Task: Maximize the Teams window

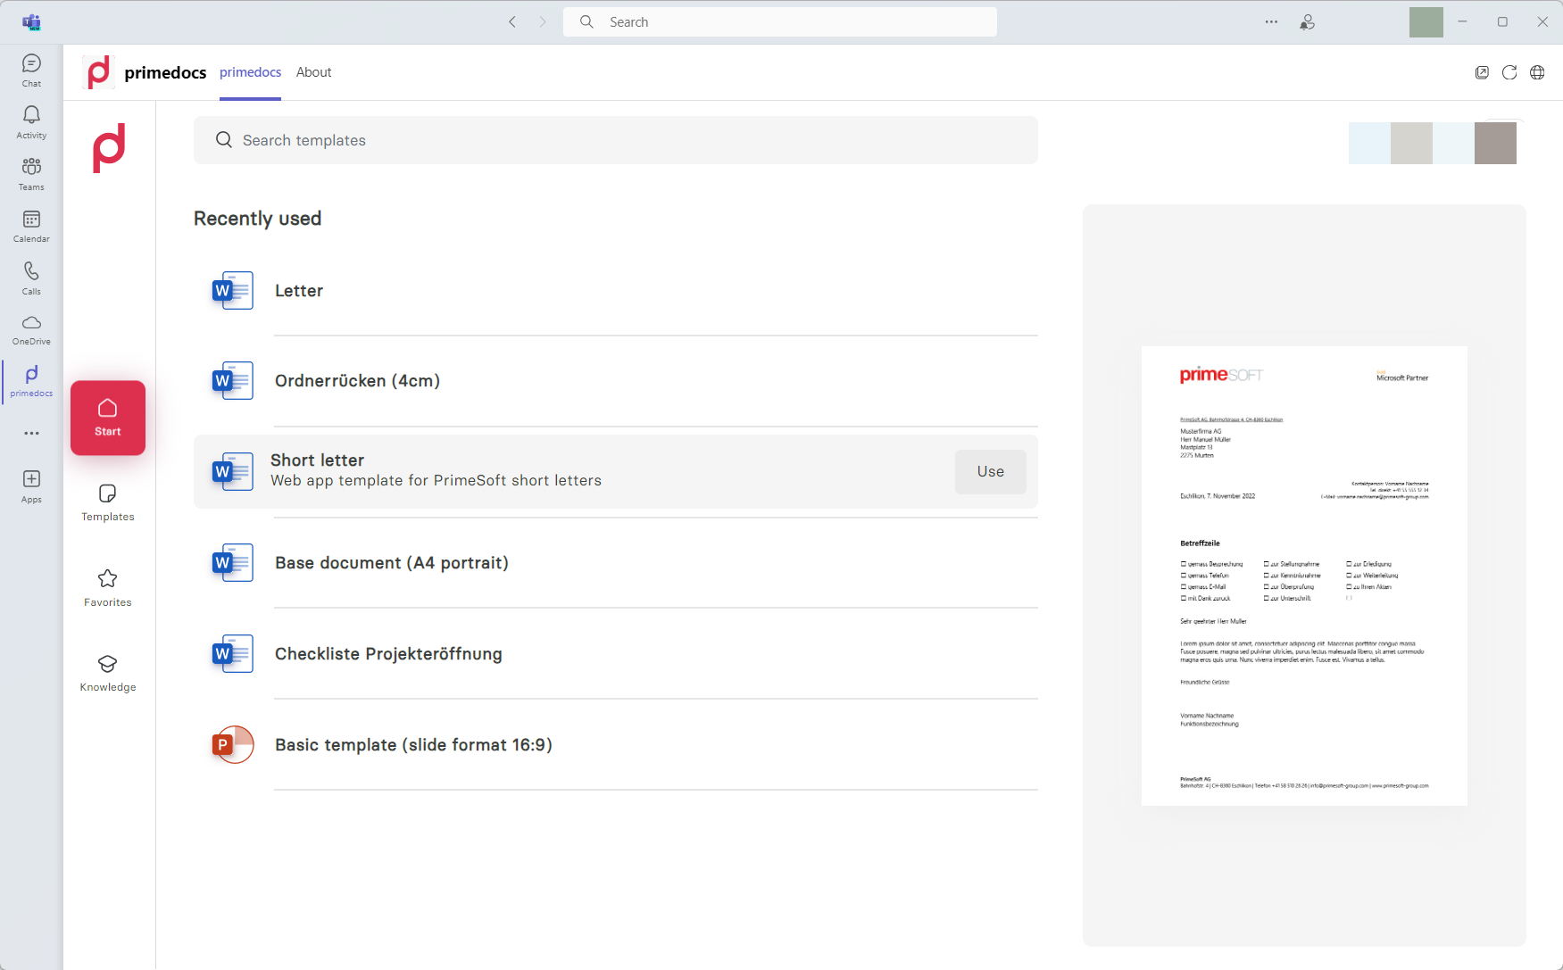Action: coord(1502,21)
